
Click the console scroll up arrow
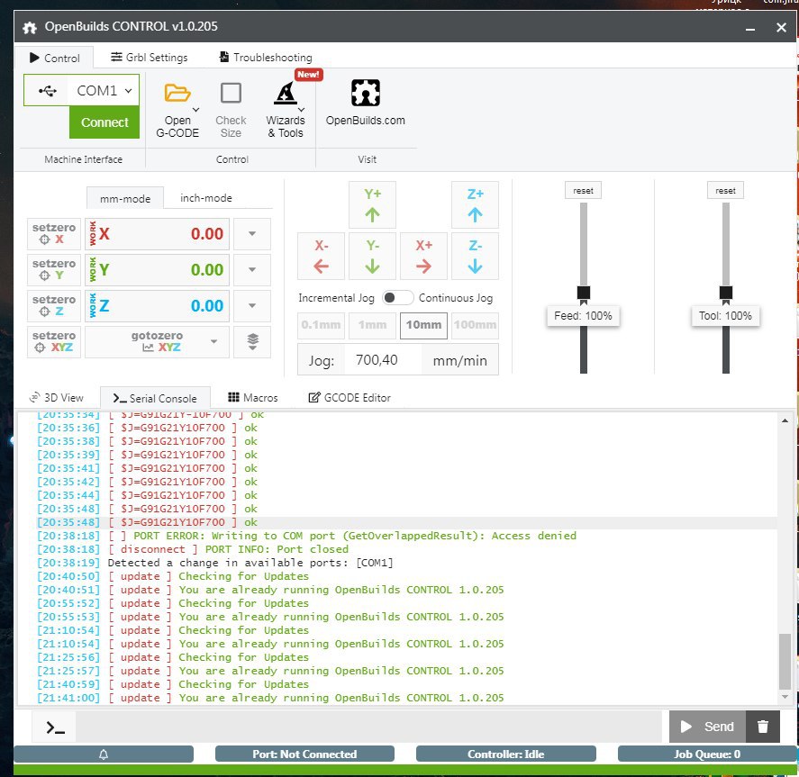pos(785,420)
